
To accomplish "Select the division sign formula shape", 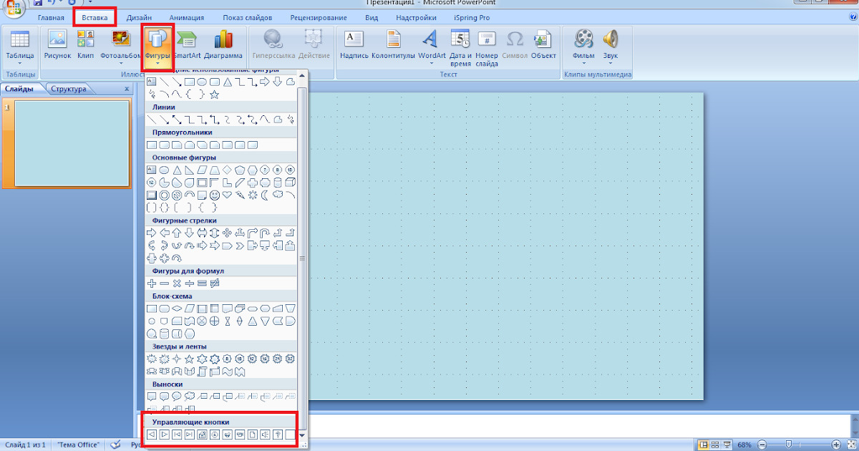I will [189, 283].
